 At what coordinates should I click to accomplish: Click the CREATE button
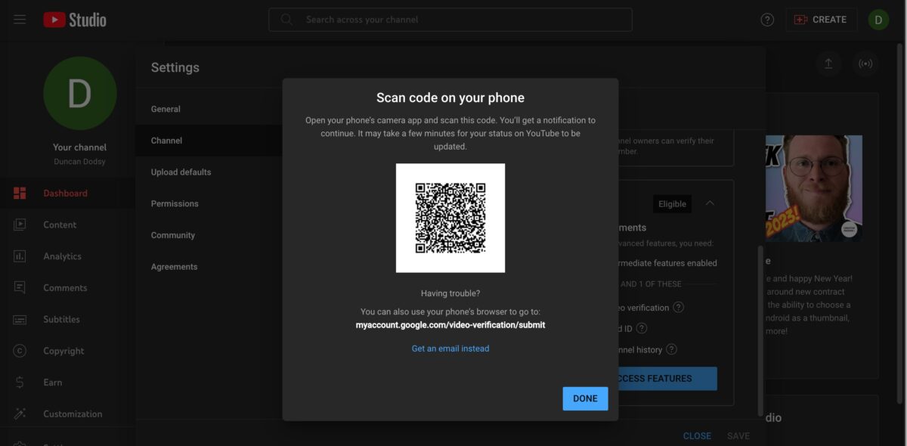[x=822, y=20]
